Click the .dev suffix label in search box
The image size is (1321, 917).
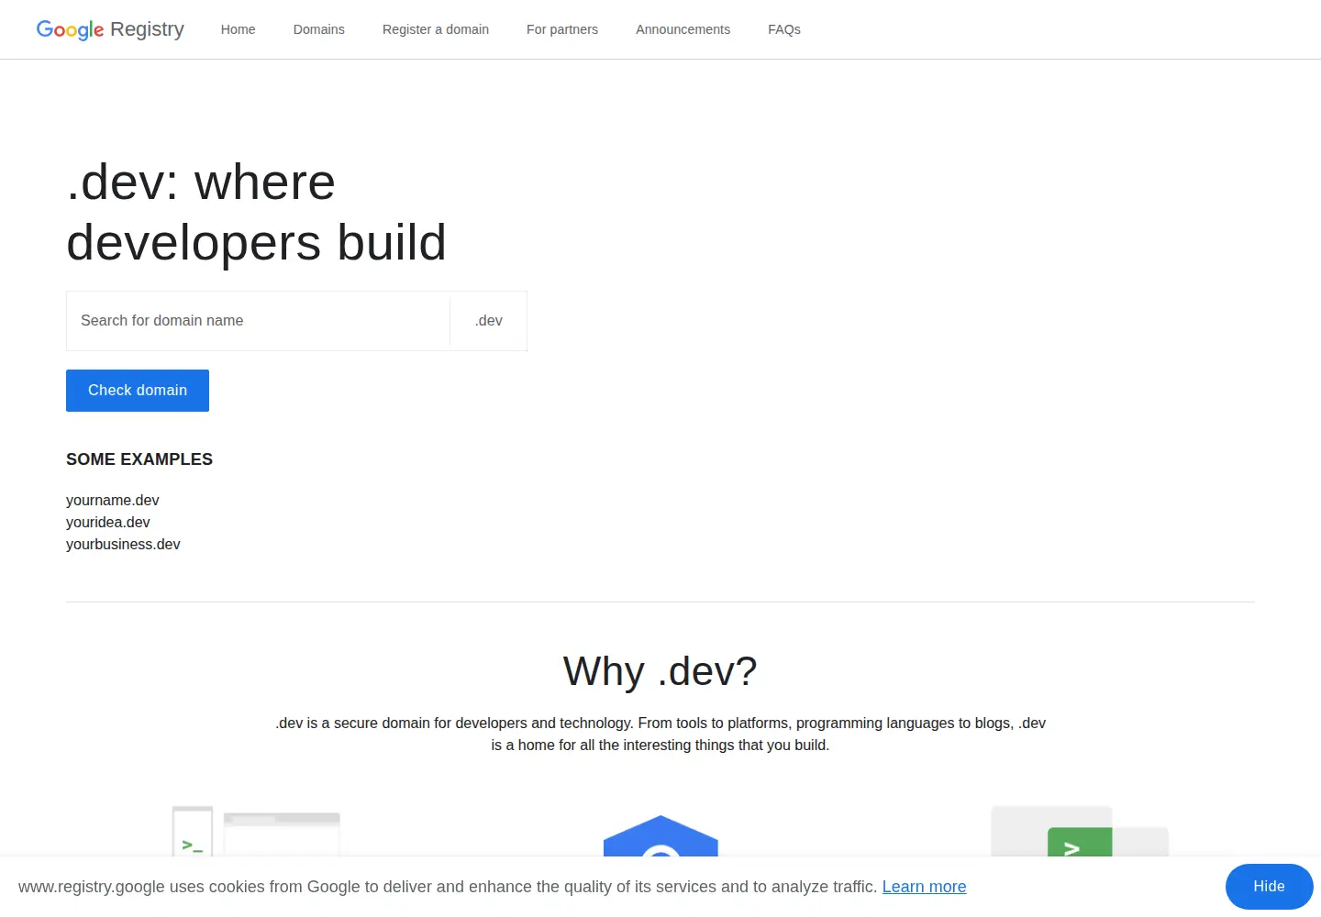[x=489, y=321]
